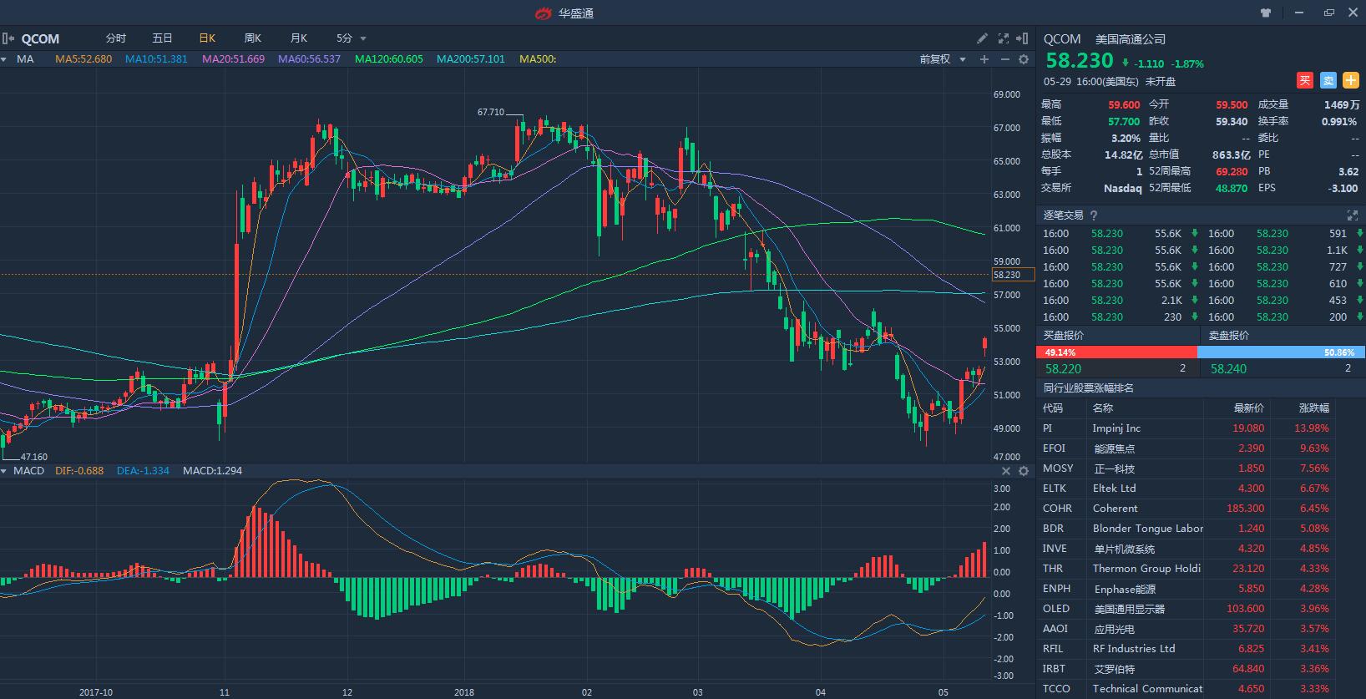Image resolution: width=1366 pixels, height=699 pixels.
Task: Open MA indicator settings gear
Action: [1024, 59]
